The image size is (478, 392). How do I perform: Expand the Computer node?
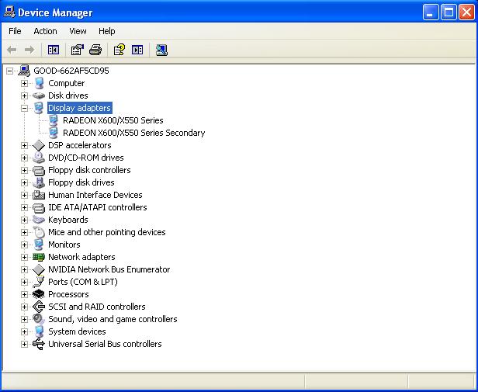(24, 83)
